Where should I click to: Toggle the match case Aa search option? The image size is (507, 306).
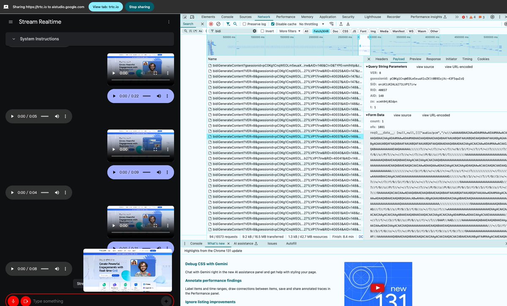(x=200, y=31)
